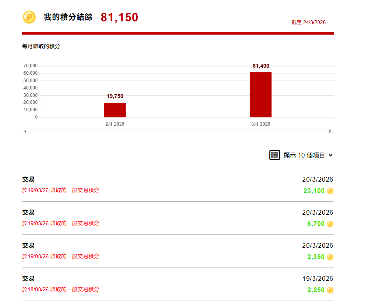
Task: Click the chart scroll right arrow
Action: 330,131
